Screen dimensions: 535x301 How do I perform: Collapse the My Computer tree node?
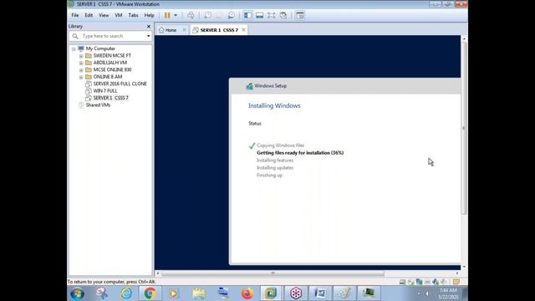pyautogui.click(x=74, y=48)
